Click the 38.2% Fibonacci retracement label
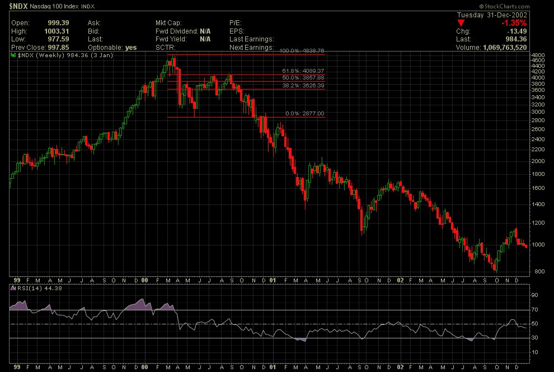 point(303,86)
